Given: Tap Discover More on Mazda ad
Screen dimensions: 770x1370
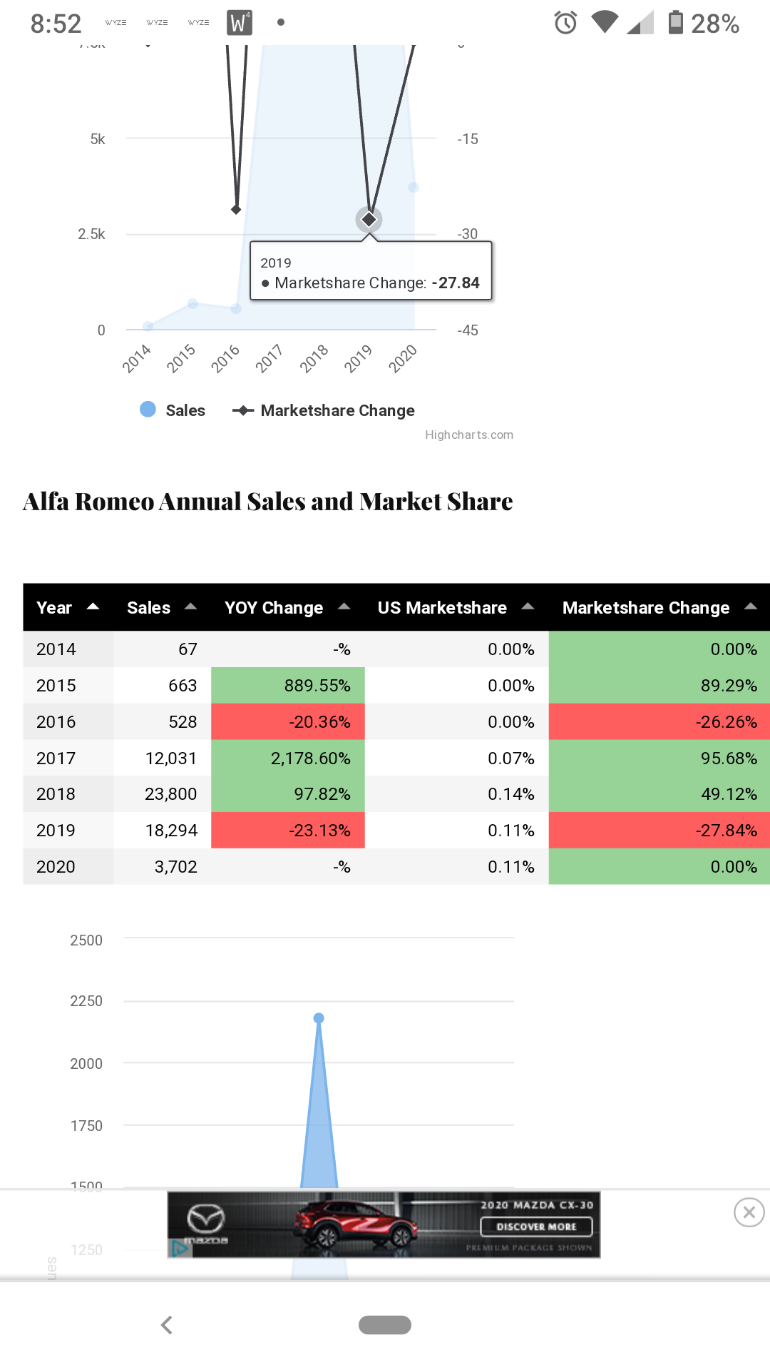Looking at the screenshot, I should tap(536, 1227).
